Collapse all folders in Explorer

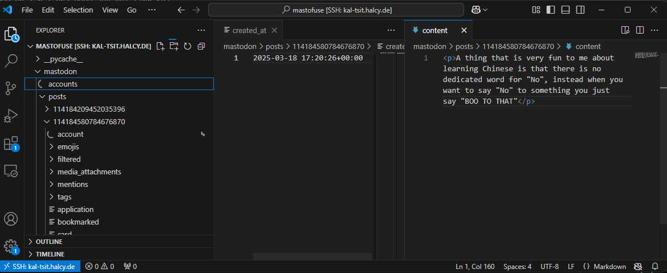click(x=201, y=46)
